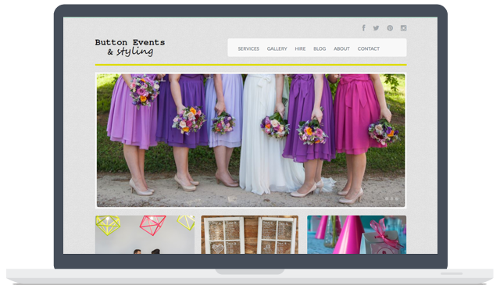Screen dimensions: 500x289
Task: Visit the Blog menu item
Action: point(320,48)
